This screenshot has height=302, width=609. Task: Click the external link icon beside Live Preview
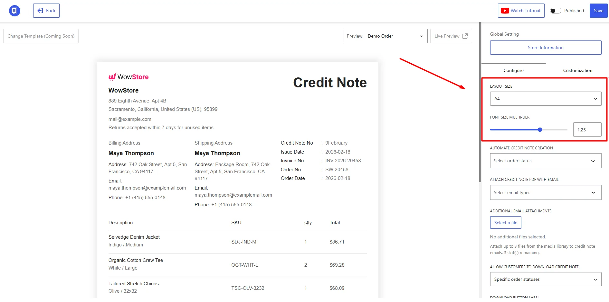click(x=465, y=36)
